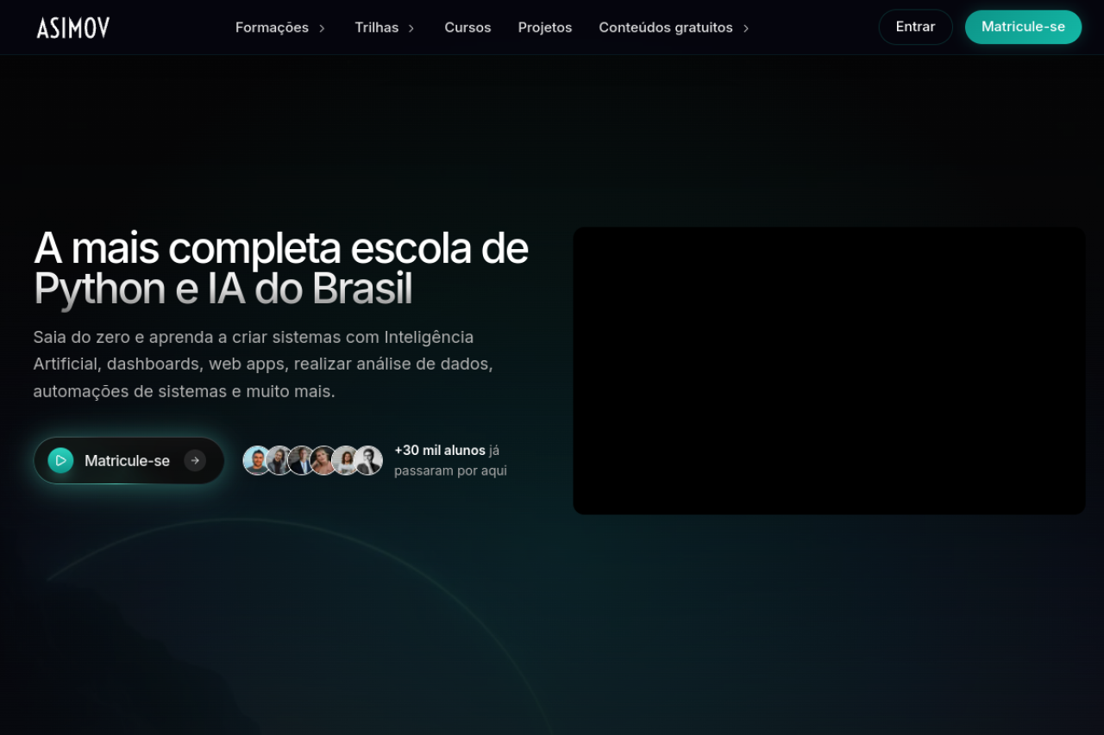Open the Projetos menu item
This screenshot has width=1104, height=735.
pyautogui.click(x=545, y=28)
